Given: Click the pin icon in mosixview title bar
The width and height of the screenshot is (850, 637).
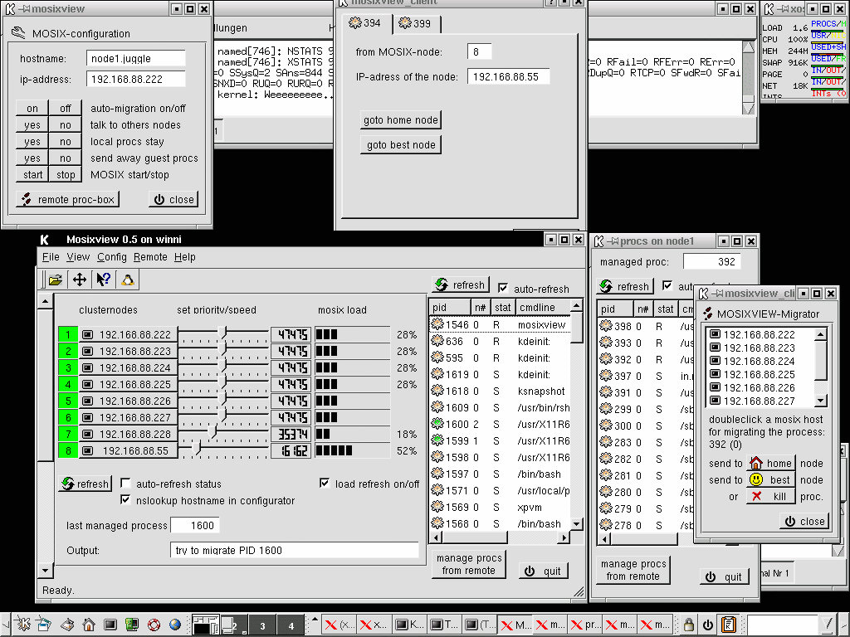Looking at the screenshot, I should (x=25, y=8).
